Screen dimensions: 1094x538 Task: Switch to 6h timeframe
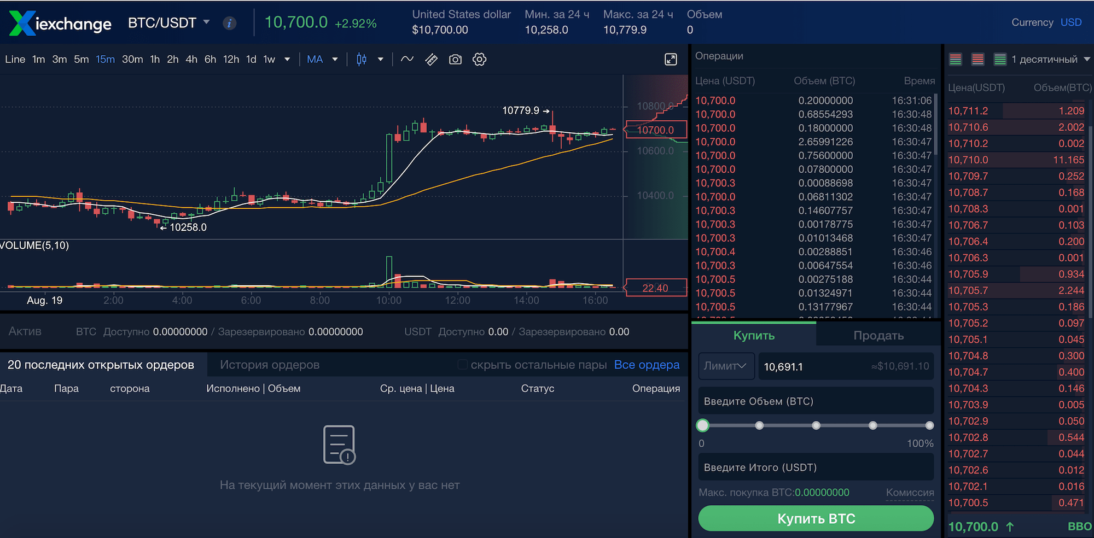[x=210, y=59]
